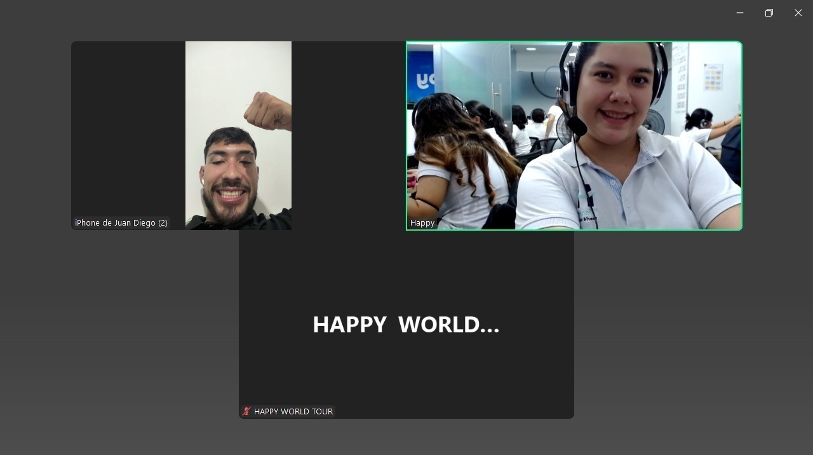Click the "Happy" name label
This screenshot has width=813, height=455.
tap(422, 223)
